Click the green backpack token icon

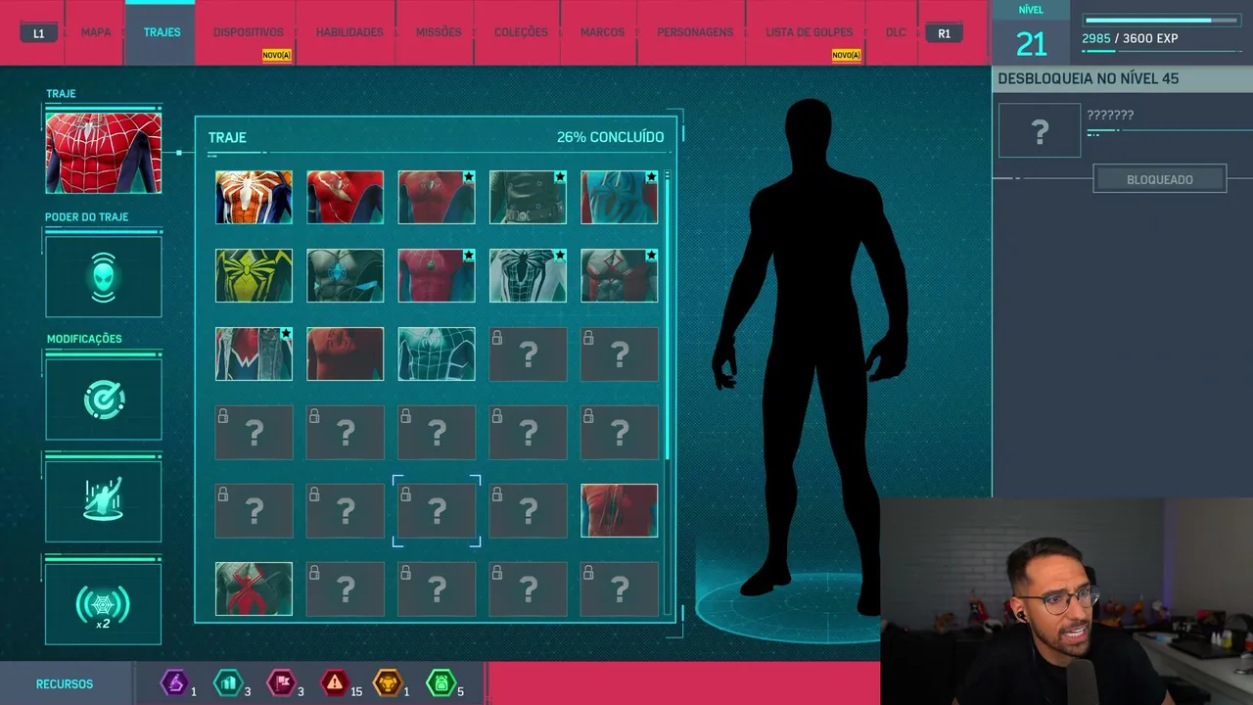pos(441,681)
